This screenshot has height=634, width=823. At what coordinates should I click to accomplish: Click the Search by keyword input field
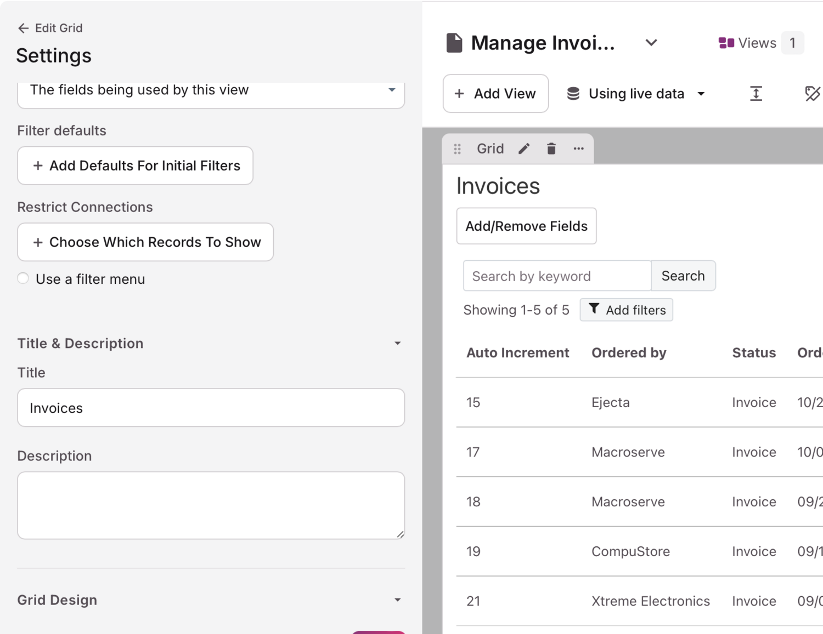tap(556, 276)
